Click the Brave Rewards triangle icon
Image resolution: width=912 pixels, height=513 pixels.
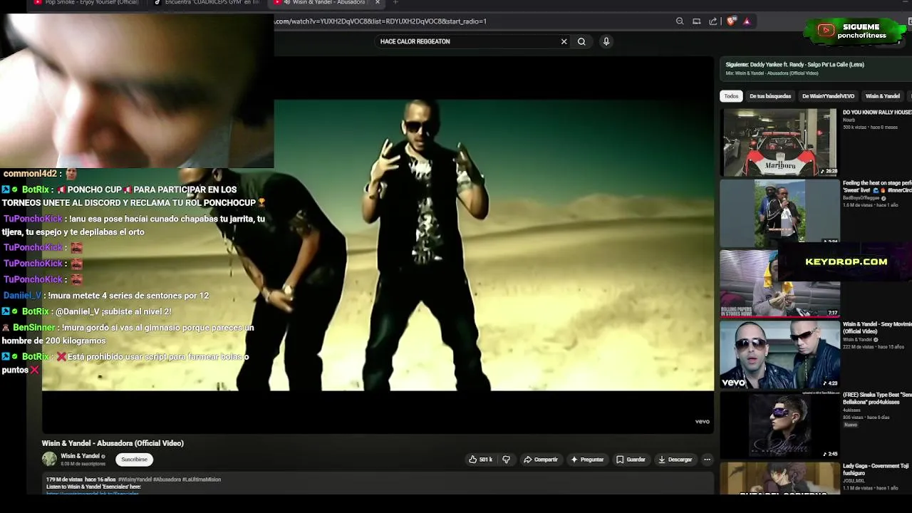click(747, 21)
